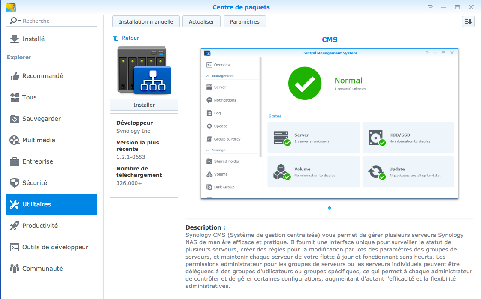Go back using the Retour link
This screenshot has height=299, width=481.
tap(130, 38)
